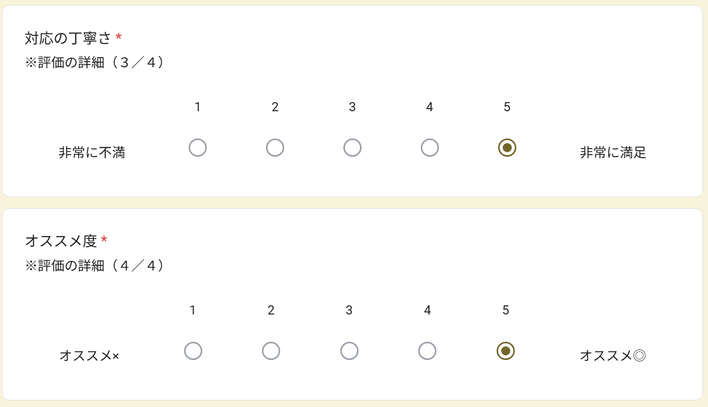Screen dimensions: 708x407
Task: Pick rating 4 for オススメ度
Action: coord(427,351)
